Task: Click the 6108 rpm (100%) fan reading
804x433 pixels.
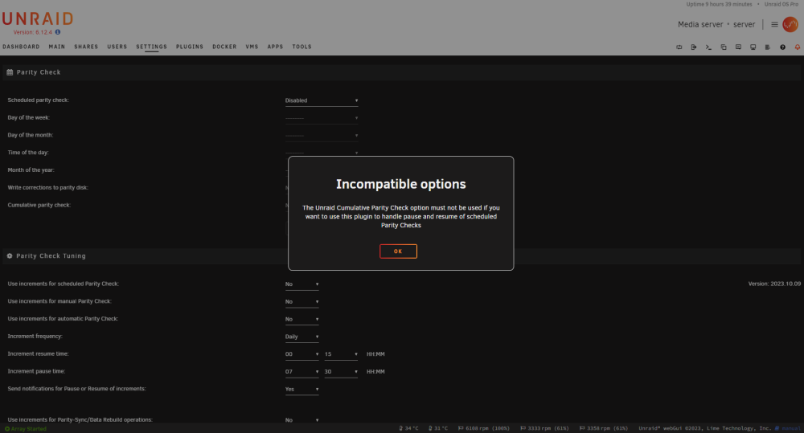Action: 488,428
